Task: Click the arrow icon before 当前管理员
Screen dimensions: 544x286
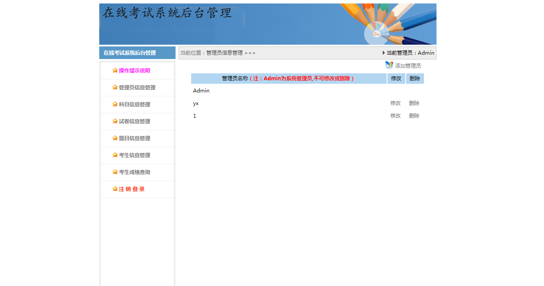Action: [x=384, y=53]
